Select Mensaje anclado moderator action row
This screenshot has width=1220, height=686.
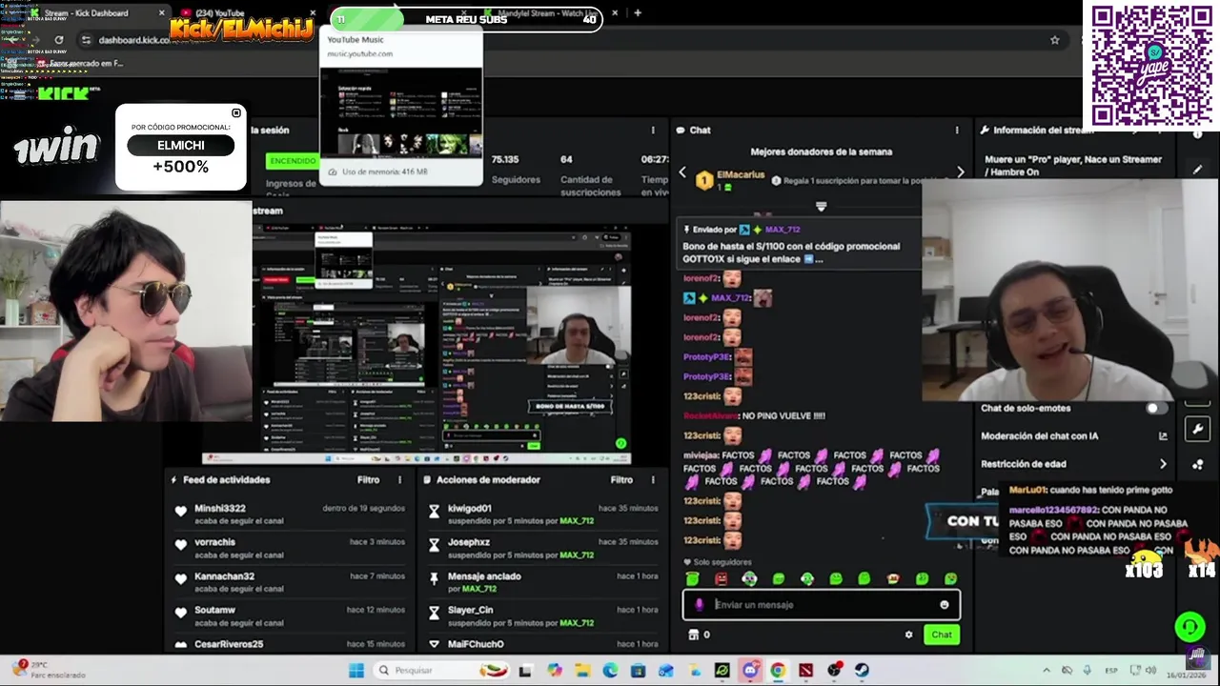click(x=542, y=582)
